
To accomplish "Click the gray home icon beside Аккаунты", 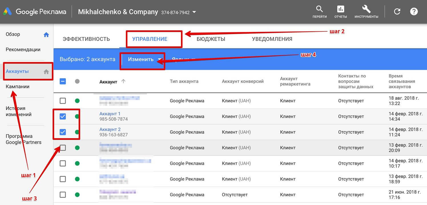I will point(46,72).
